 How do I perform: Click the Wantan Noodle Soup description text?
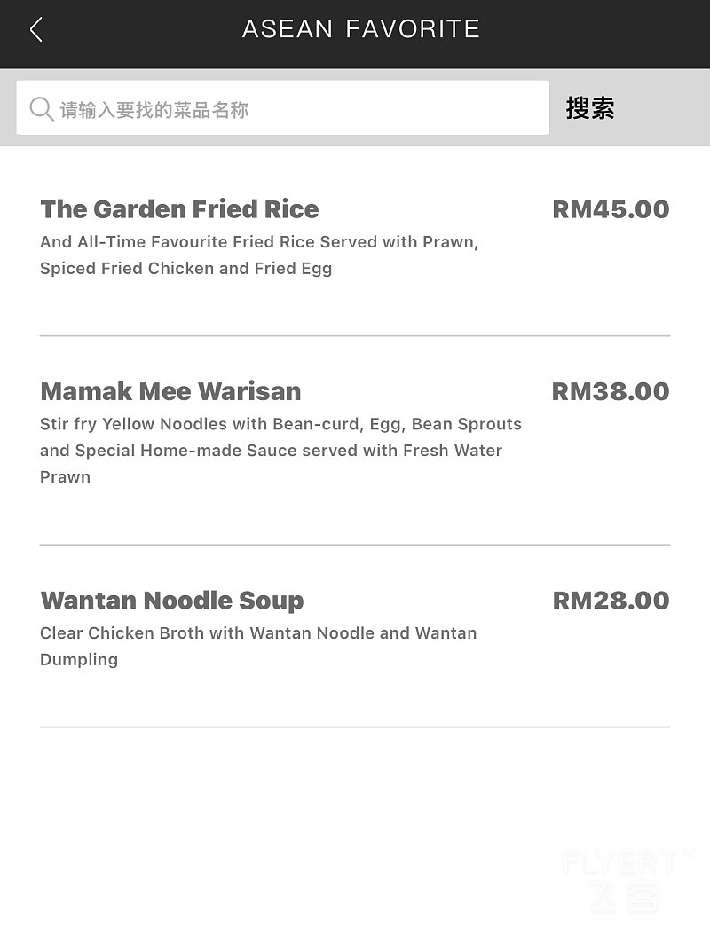pos(258,646)
